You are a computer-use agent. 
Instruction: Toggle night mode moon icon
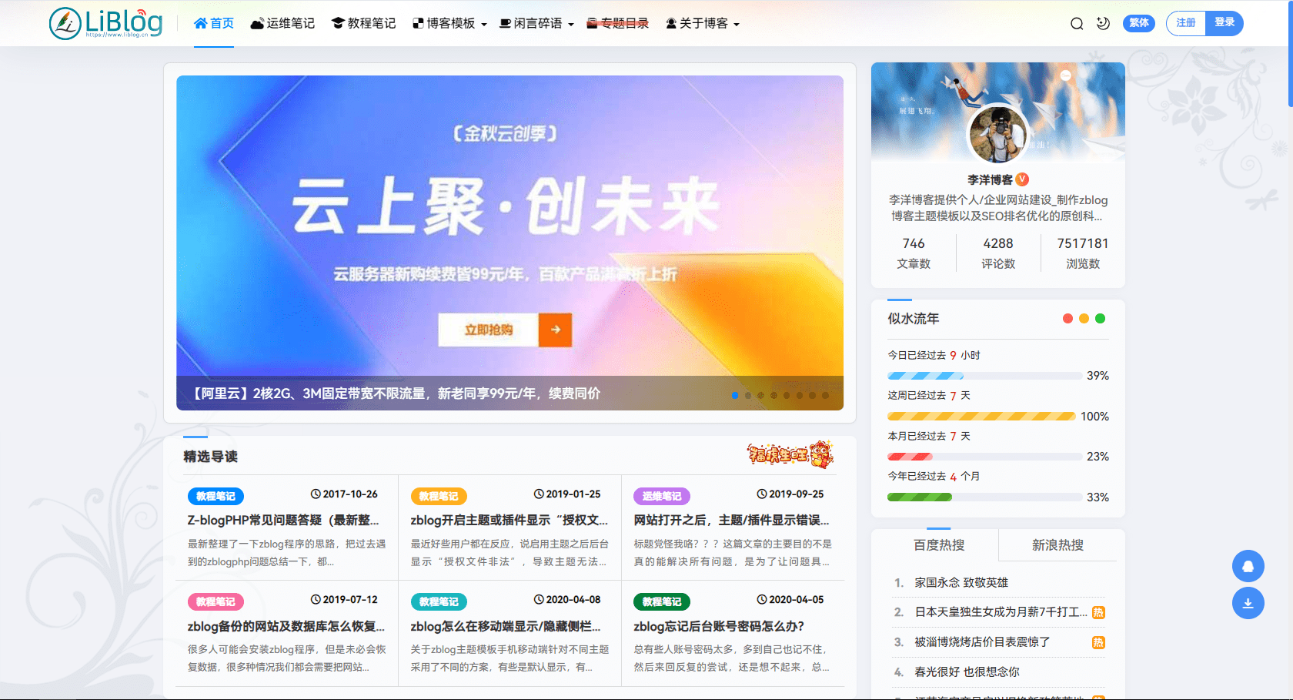pyautogui.click(x=1103, y=23)
